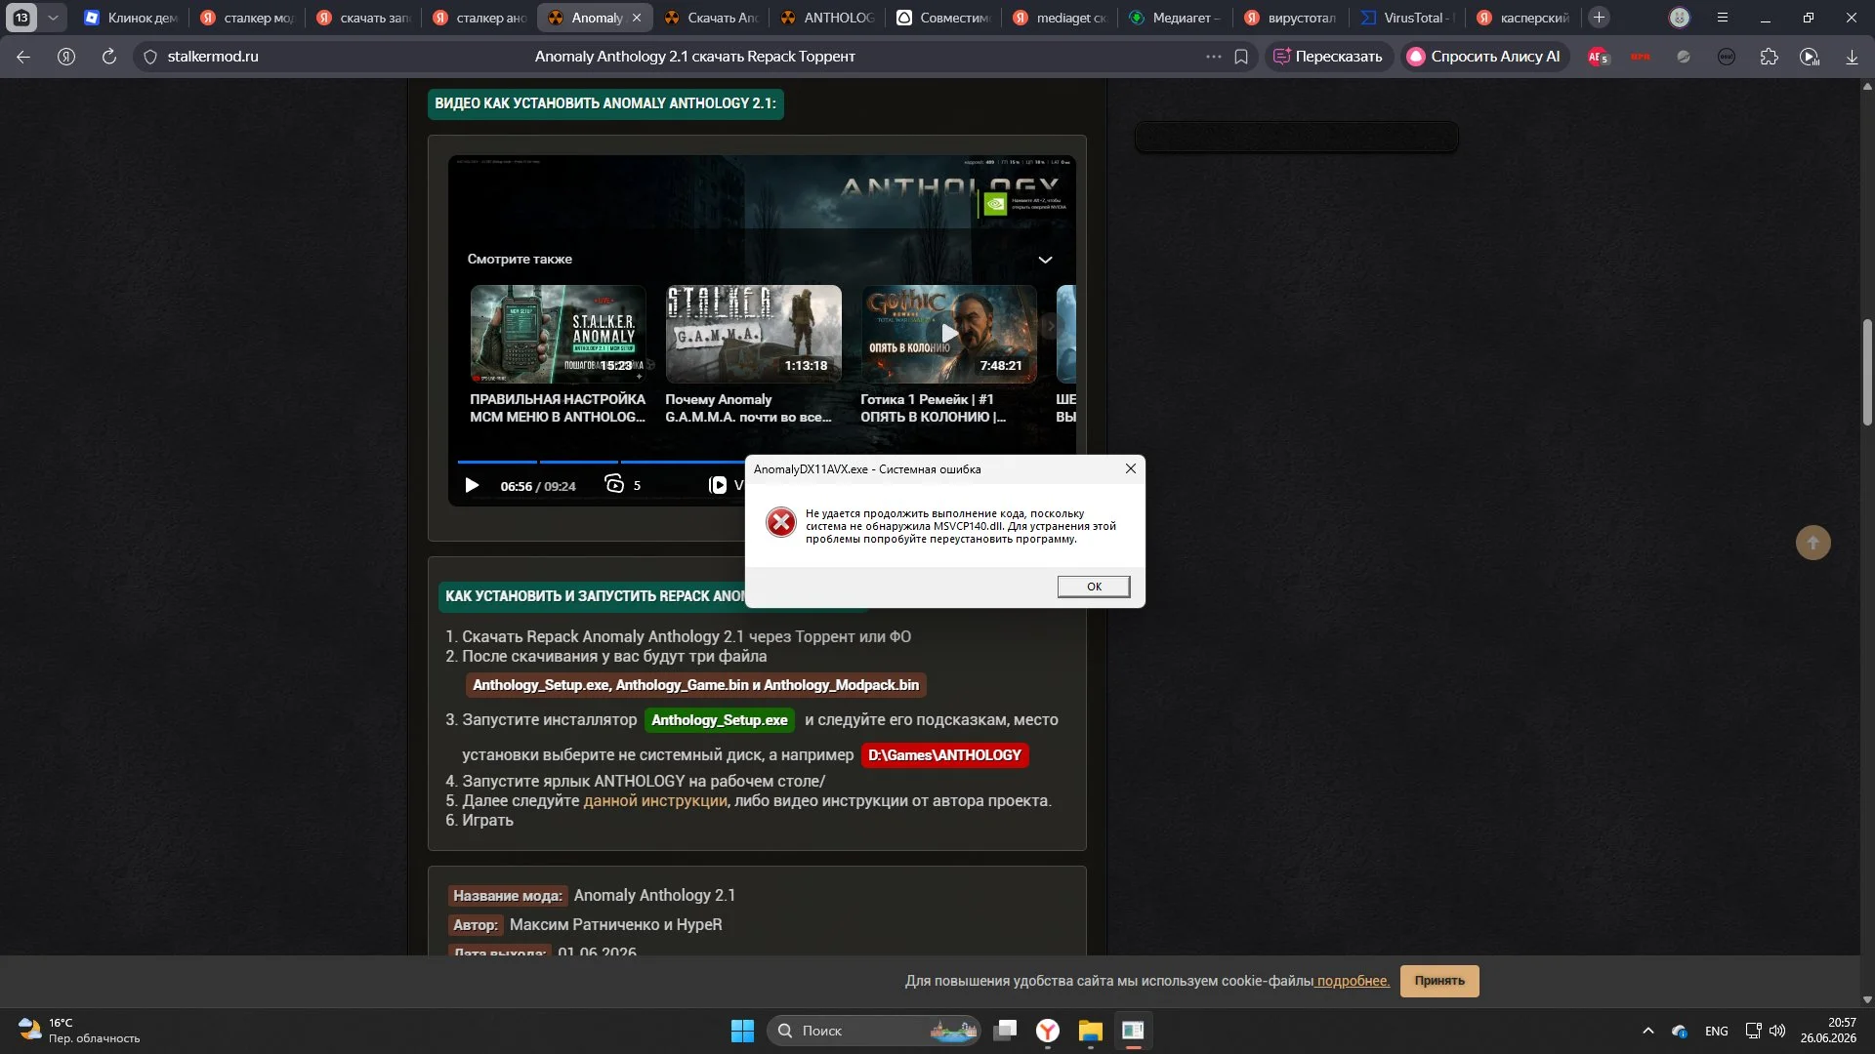Open the rightmost taskbar app with the red indicator

(1133, 1031)
